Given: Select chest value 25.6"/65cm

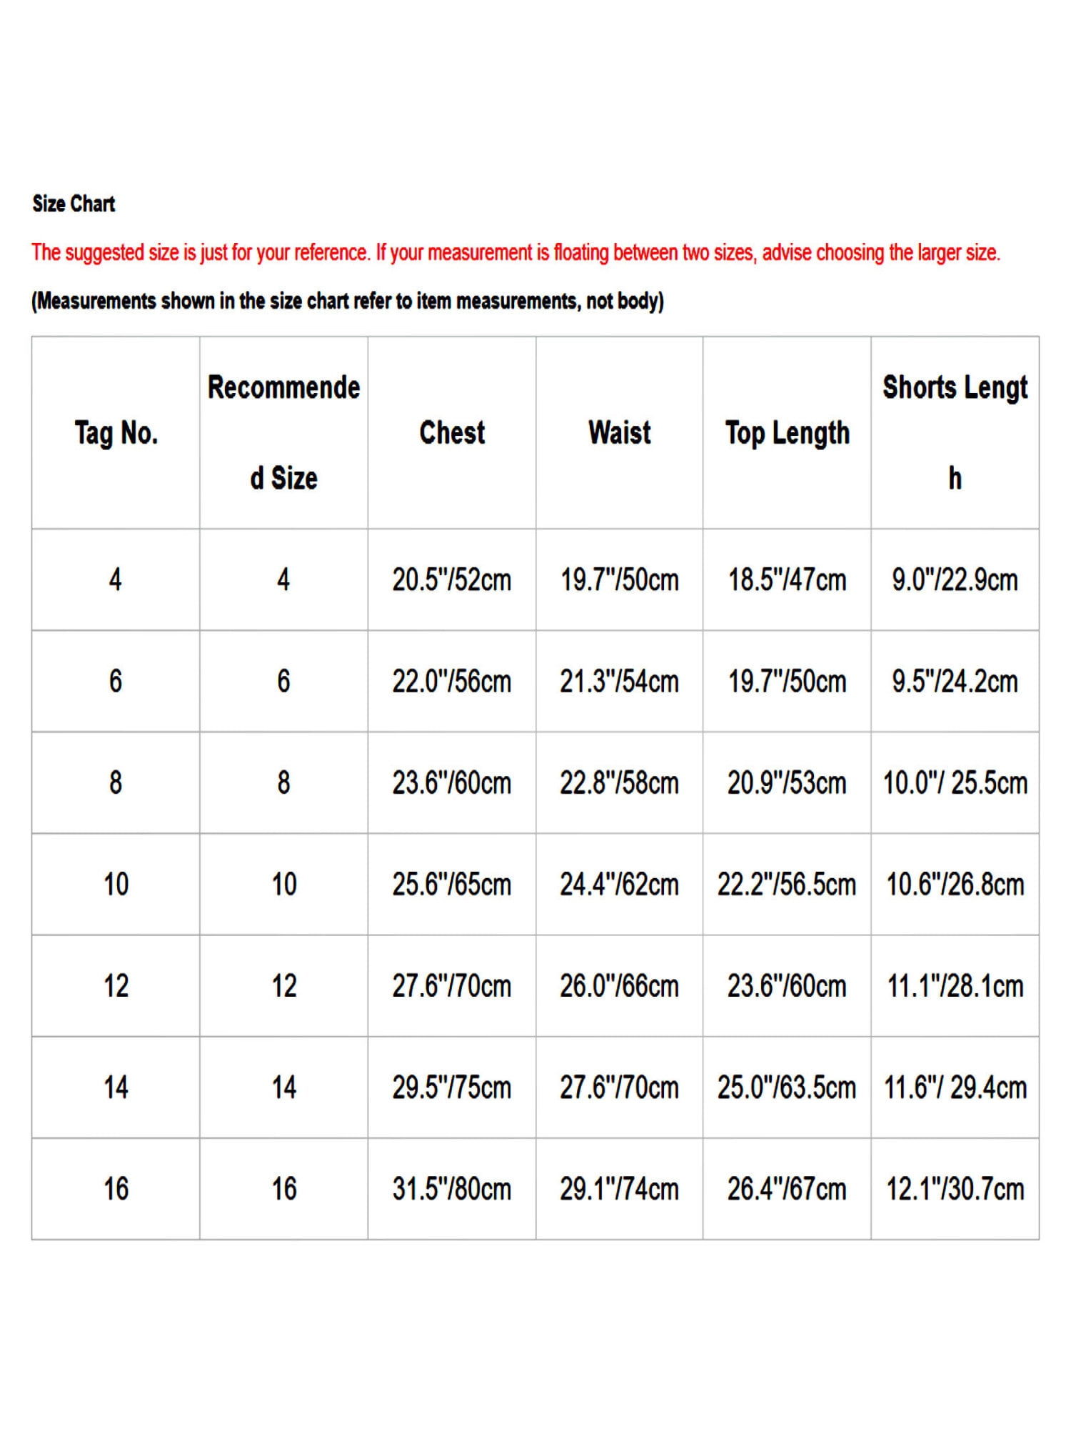Looking at the screenshot, I should tap(452, 885).
